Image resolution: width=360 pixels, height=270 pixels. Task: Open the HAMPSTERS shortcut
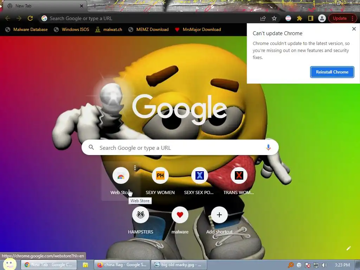tap(141, 215)
